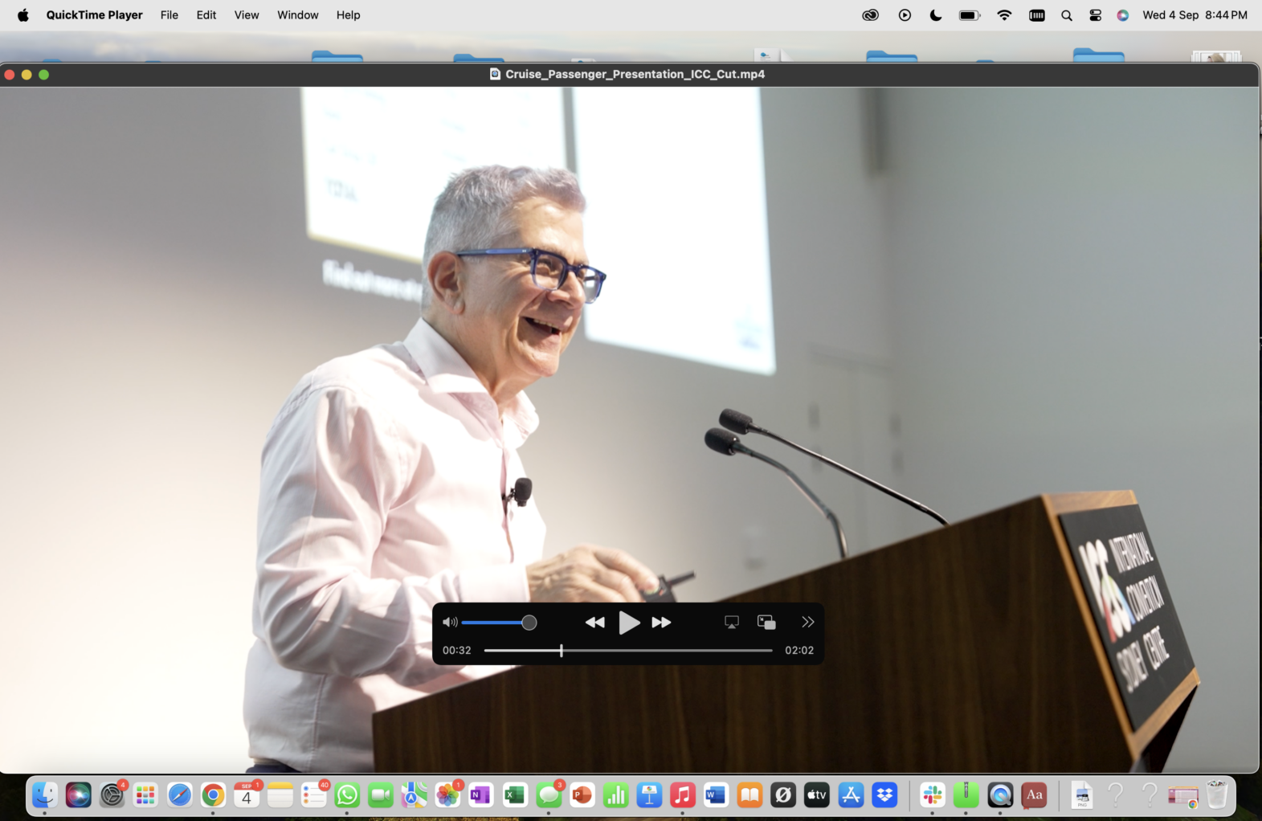The image size is (1262, 821).
Task: Open Photos from the Dock
Action: click(x=447, y=795)
